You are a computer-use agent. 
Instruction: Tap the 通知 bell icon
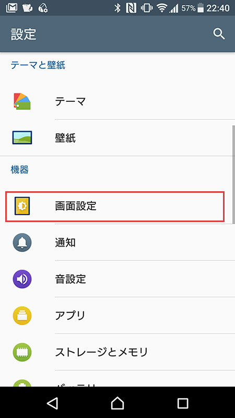(x=22, y=242)
